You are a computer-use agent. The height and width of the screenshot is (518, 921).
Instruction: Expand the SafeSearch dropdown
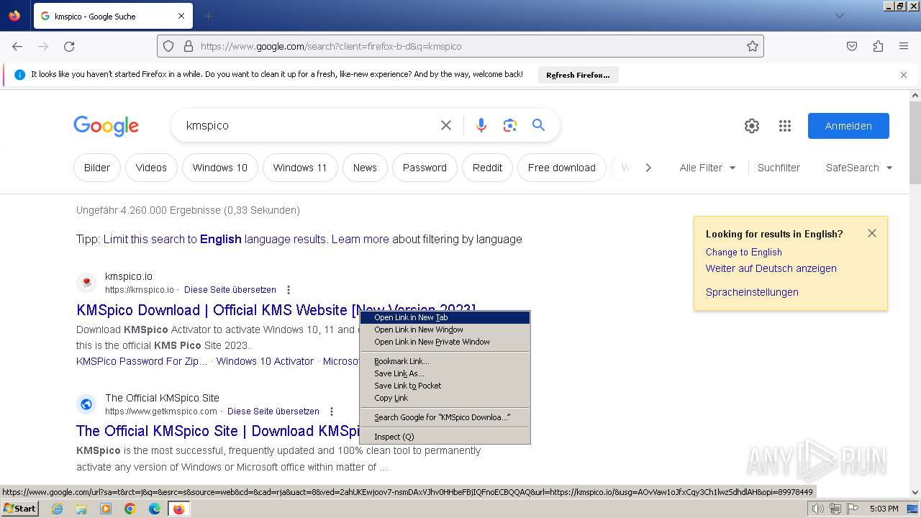859,168
